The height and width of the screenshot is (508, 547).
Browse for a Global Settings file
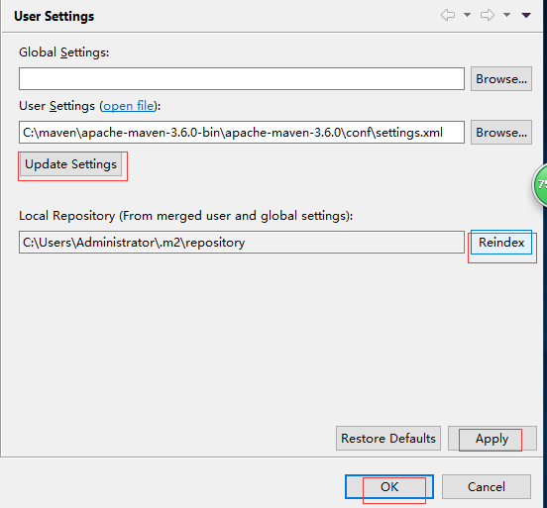tap(501, 79)
